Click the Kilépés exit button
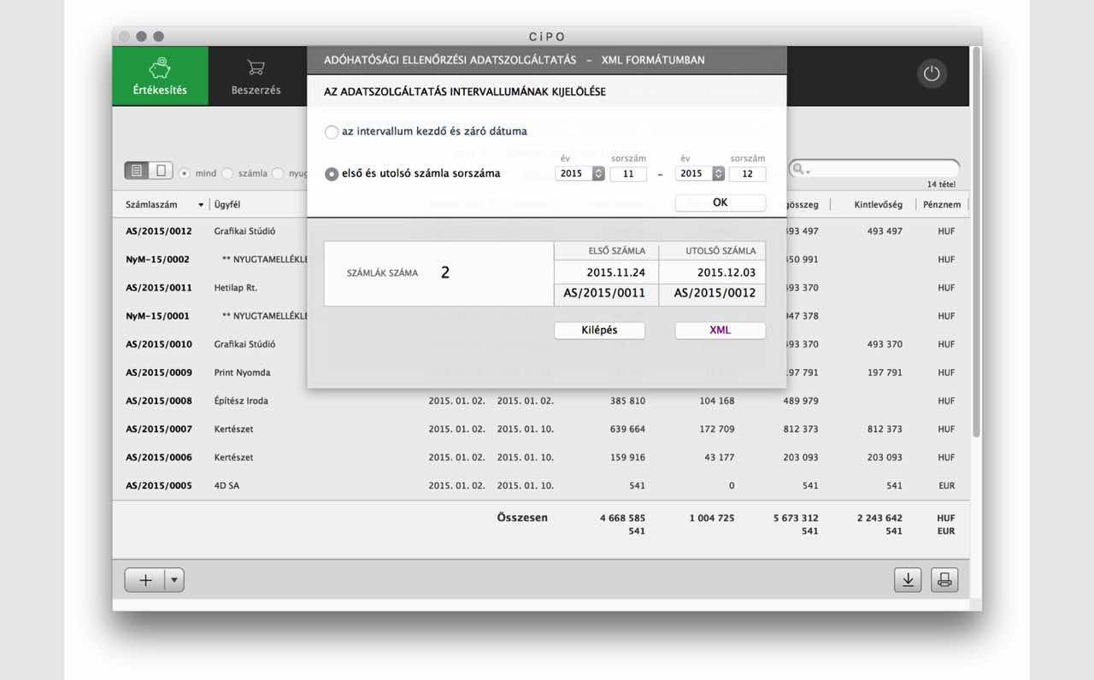 coord(599,331)
